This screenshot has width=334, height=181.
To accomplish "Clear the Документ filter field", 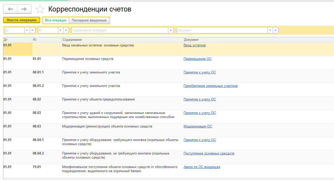I will coord(275,30).
